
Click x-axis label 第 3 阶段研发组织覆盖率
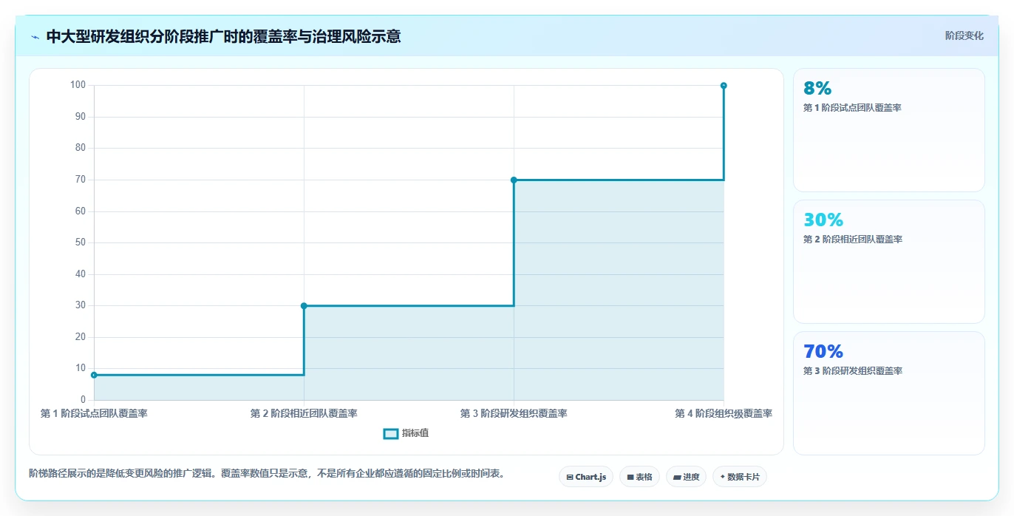point(514,413)
